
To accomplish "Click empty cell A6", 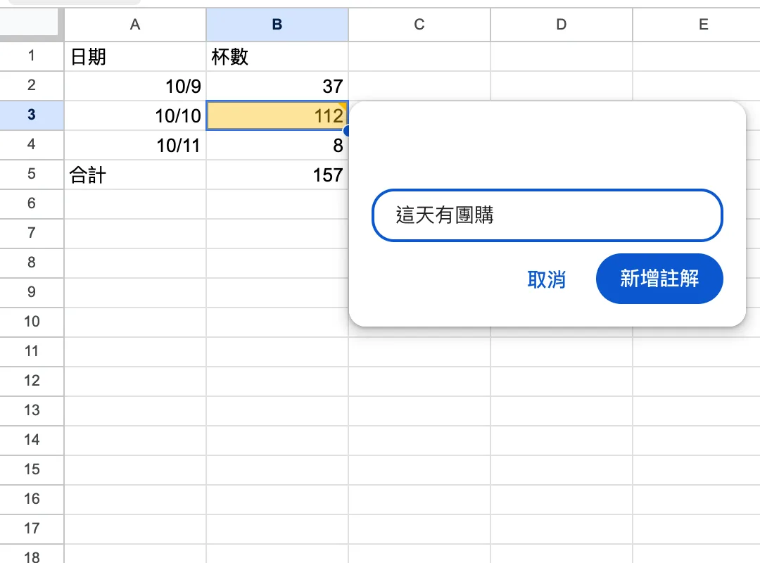I will click(134, 204).
